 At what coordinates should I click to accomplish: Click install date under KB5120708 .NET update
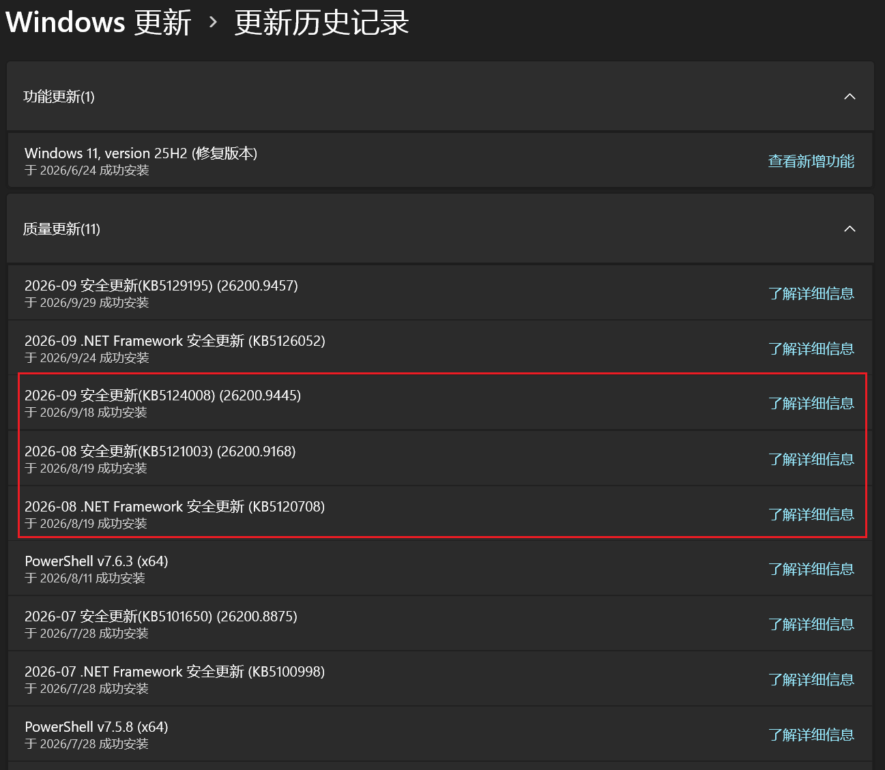86,523
